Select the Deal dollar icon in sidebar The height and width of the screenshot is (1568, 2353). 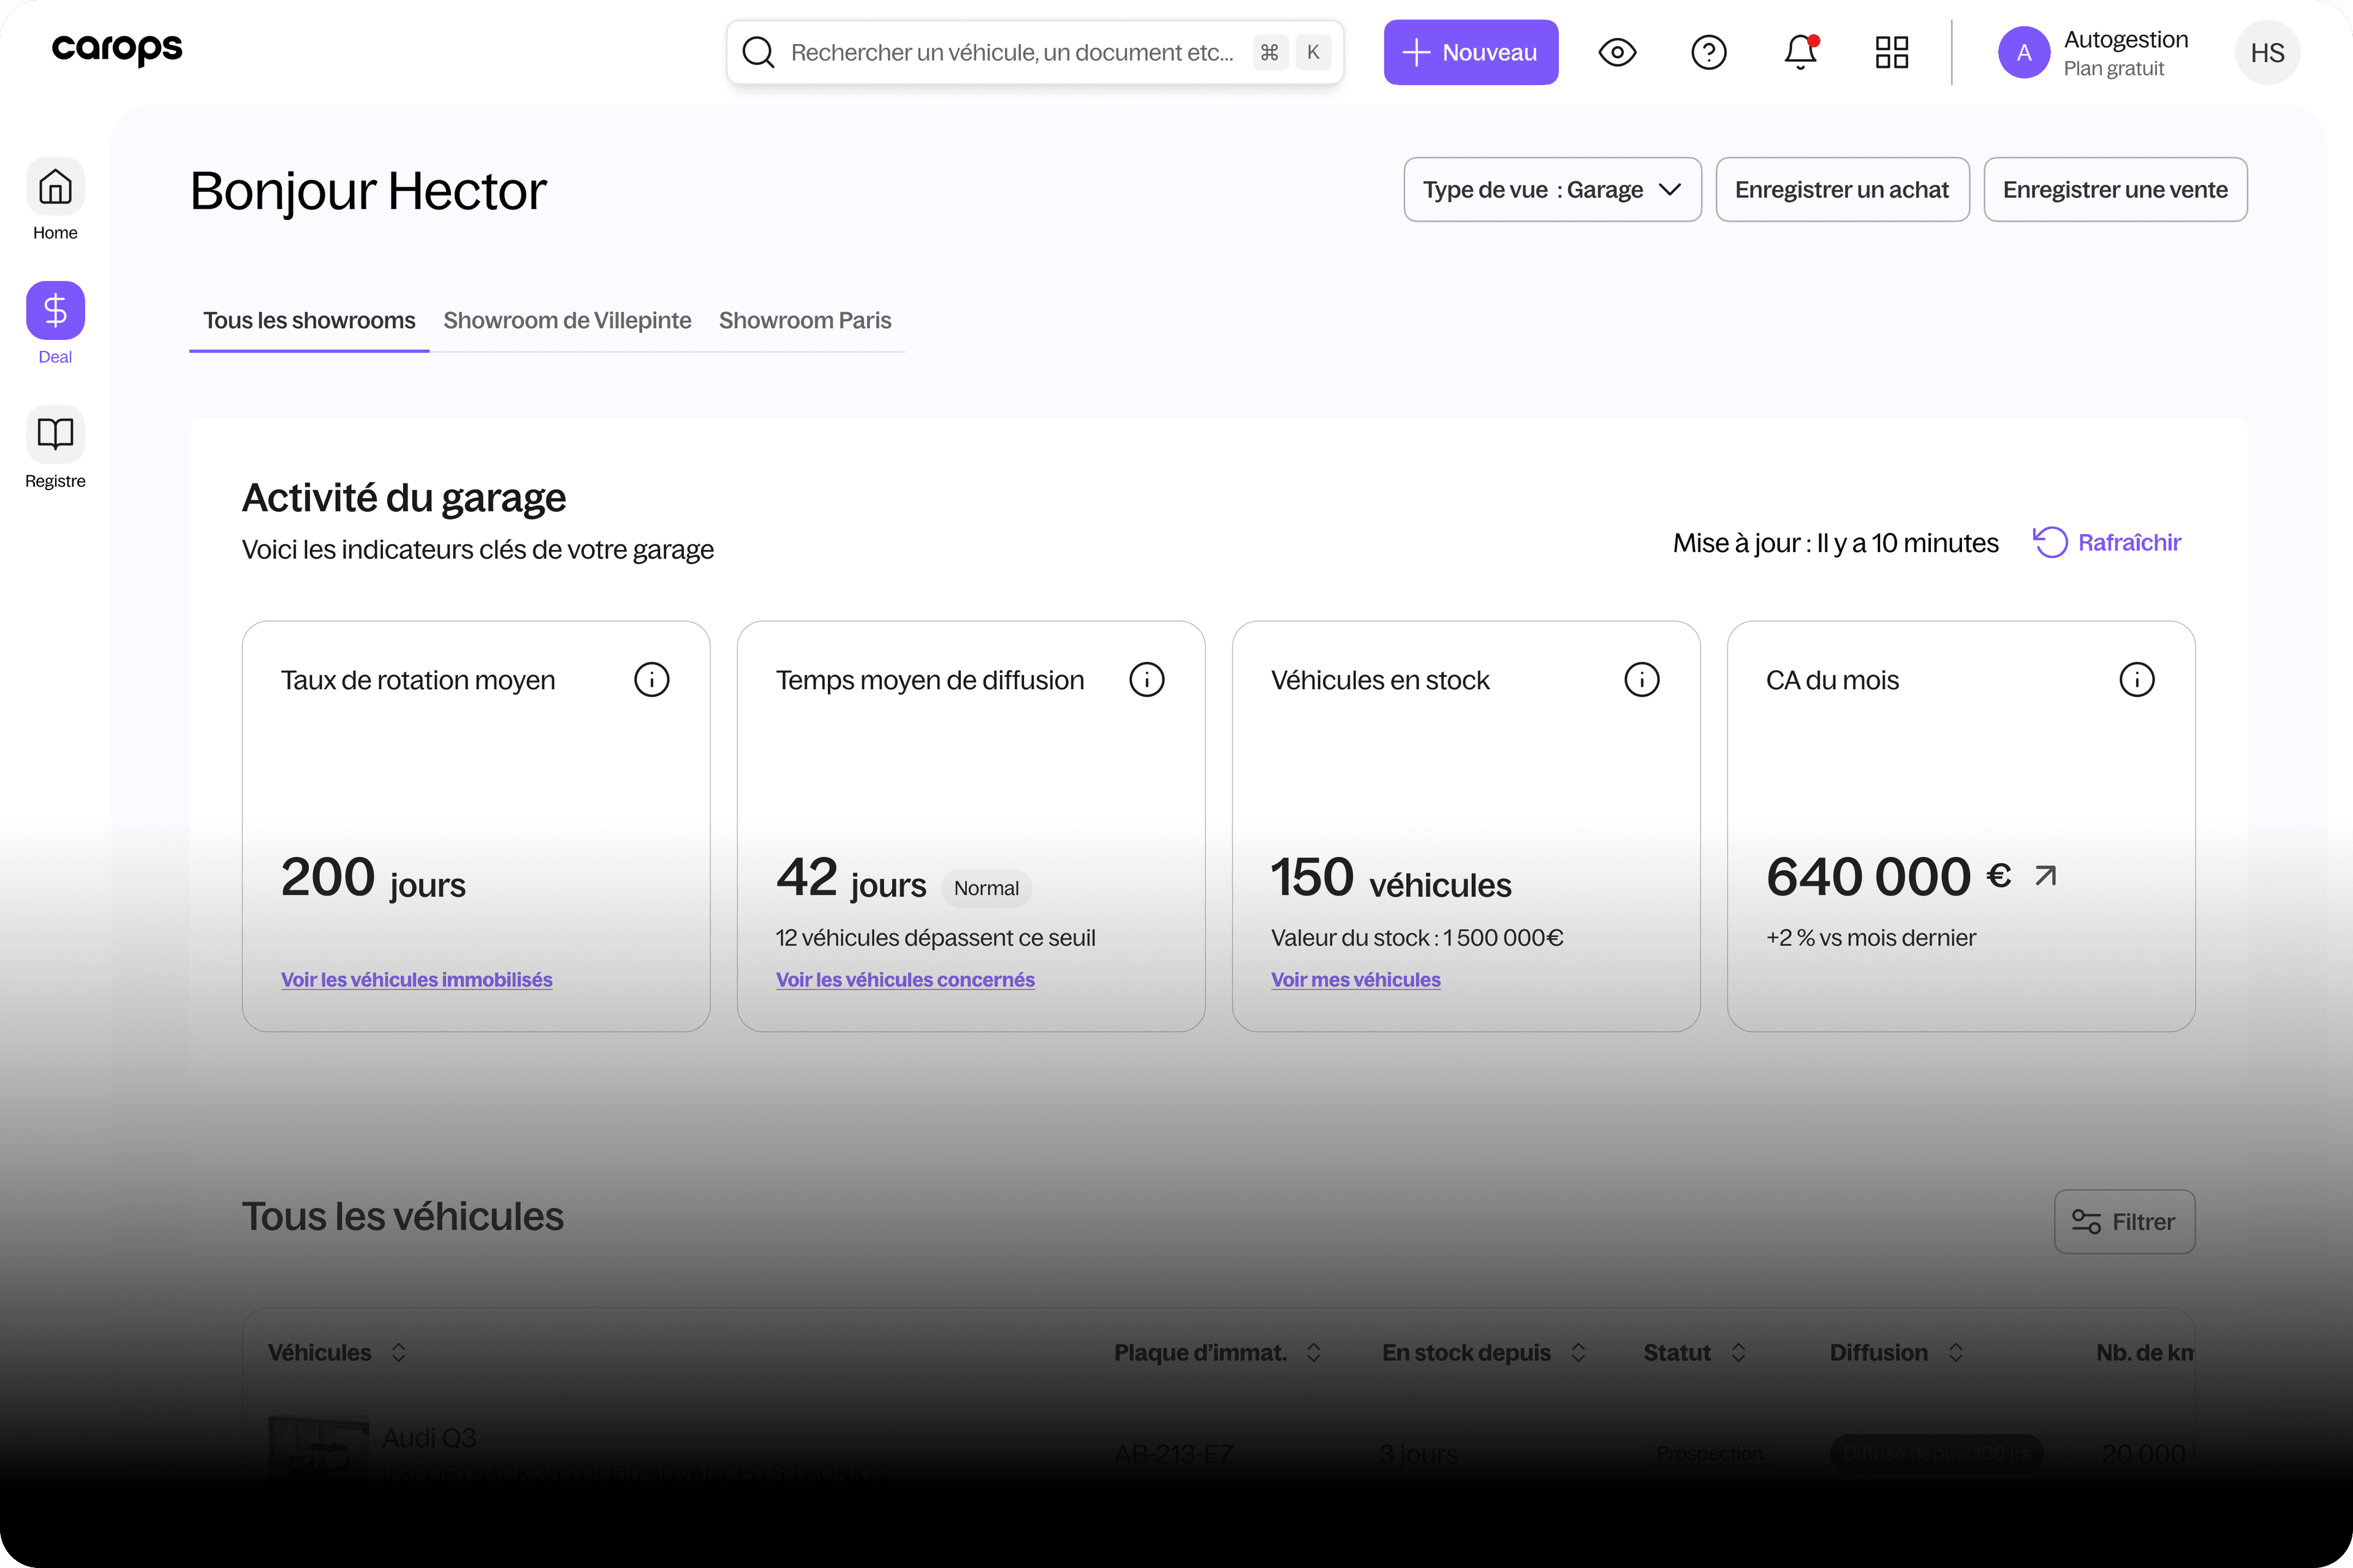55,311
